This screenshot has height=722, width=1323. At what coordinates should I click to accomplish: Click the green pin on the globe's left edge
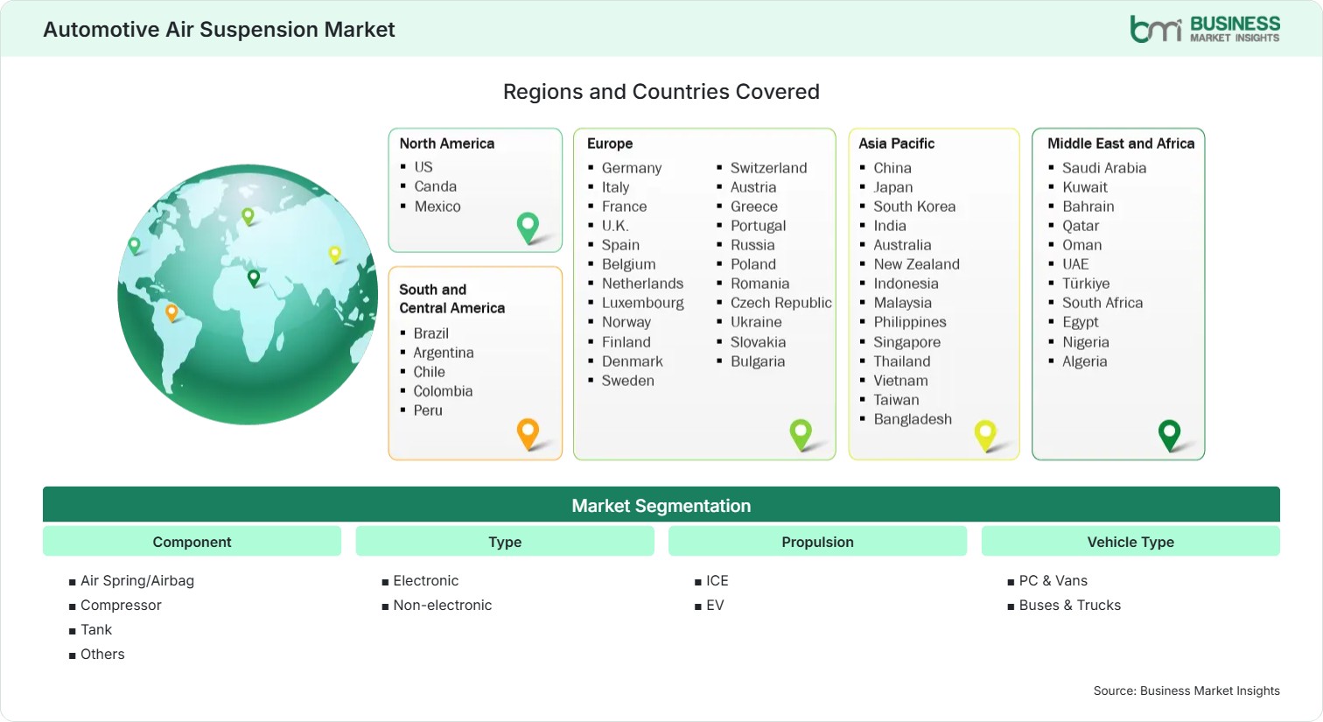(x=134, y=246)
